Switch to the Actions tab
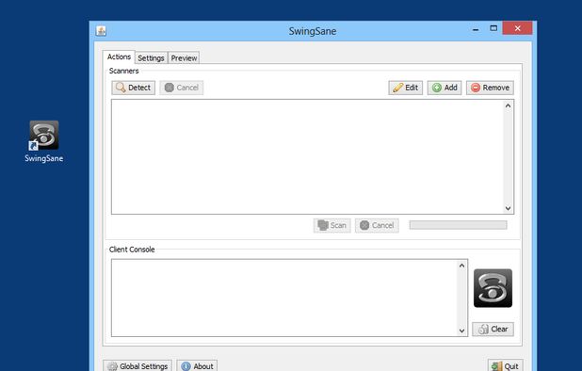582x371 pixels. pyautogui.click(x=119, y=56)
